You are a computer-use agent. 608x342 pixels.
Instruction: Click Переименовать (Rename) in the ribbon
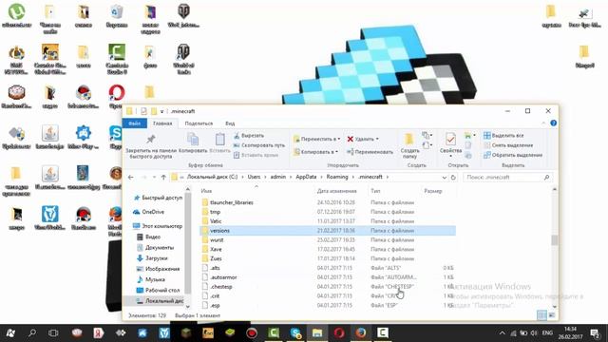[370, 152]
